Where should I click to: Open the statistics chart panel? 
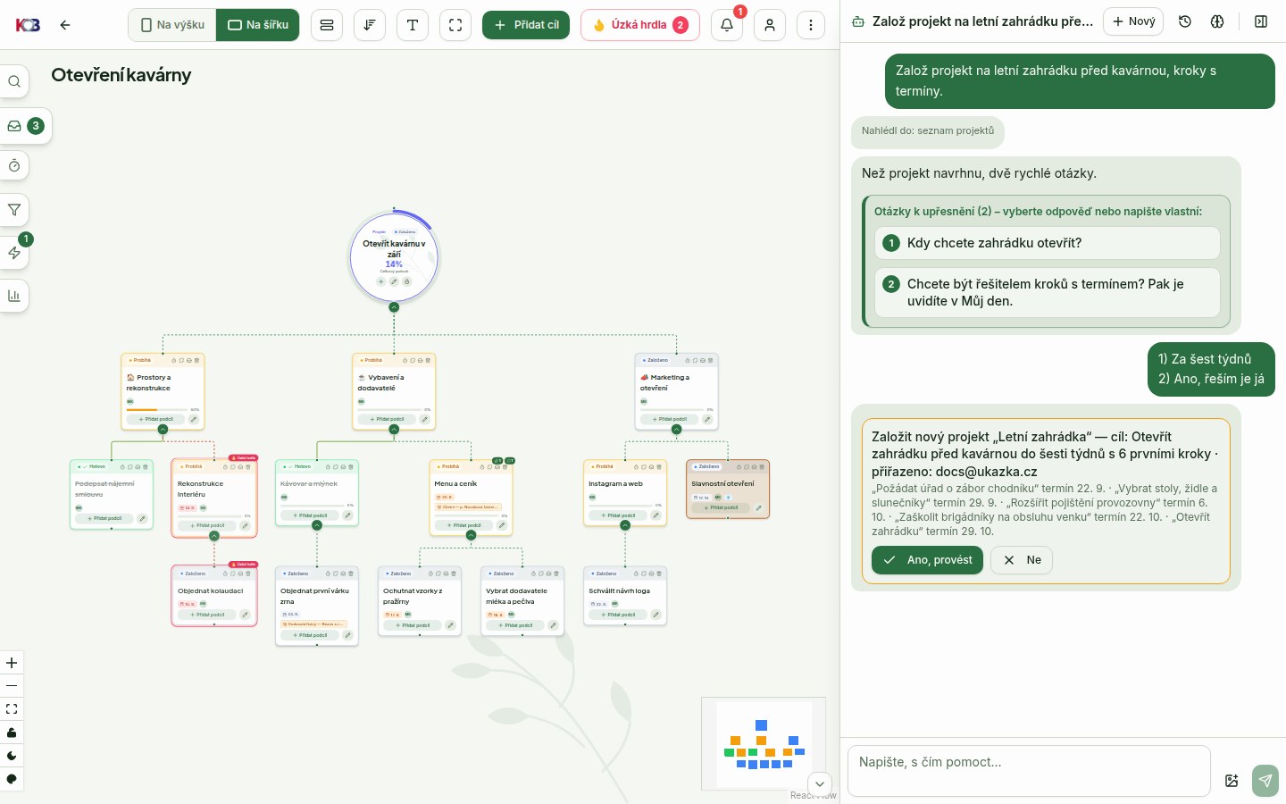(x=14, y=296)
